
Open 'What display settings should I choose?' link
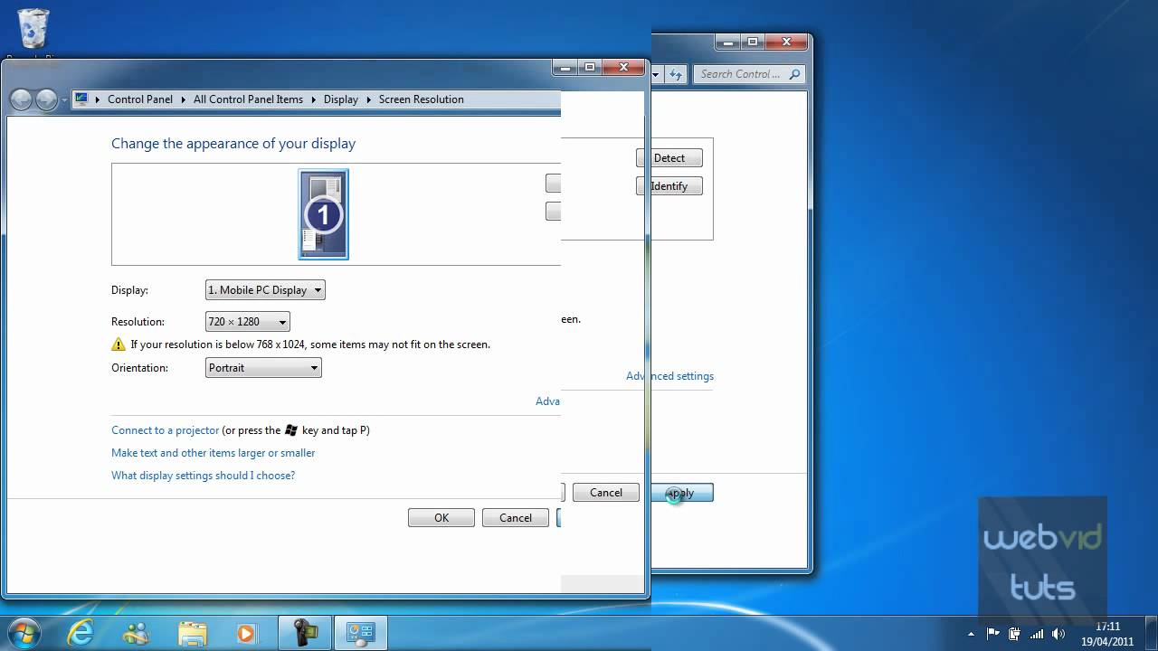coord(203,476)
